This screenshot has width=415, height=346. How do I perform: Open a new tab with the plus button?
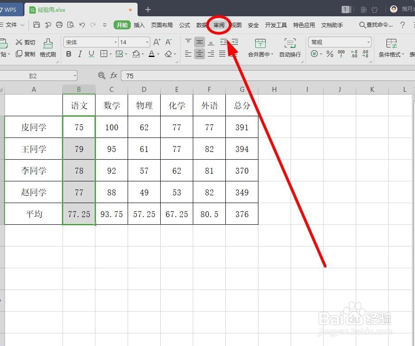tap(148, 9)
